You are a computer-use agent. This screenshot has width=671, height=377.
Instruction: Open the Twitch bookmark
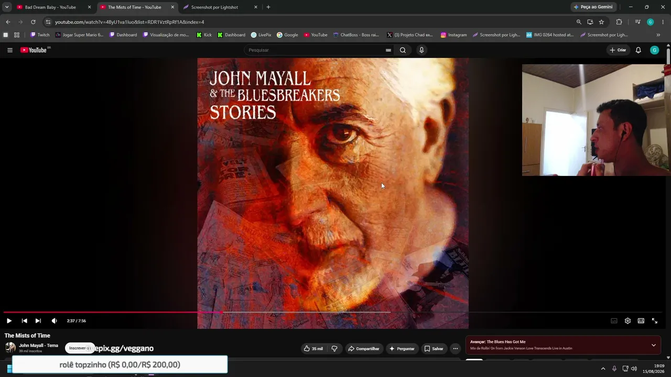tap(40, 35)
